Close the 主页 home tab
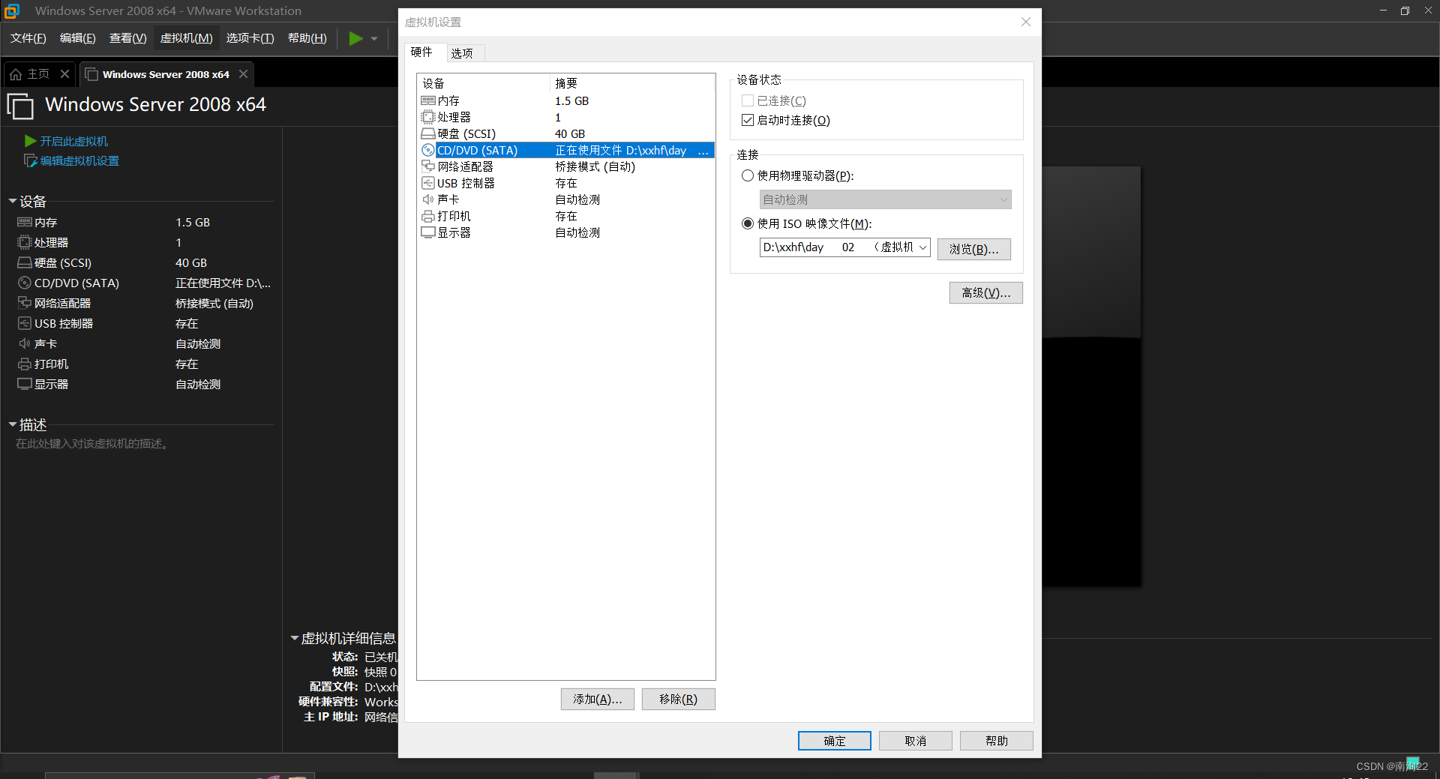The width and height of the screenshot is (1440, 779). point(64,74)
